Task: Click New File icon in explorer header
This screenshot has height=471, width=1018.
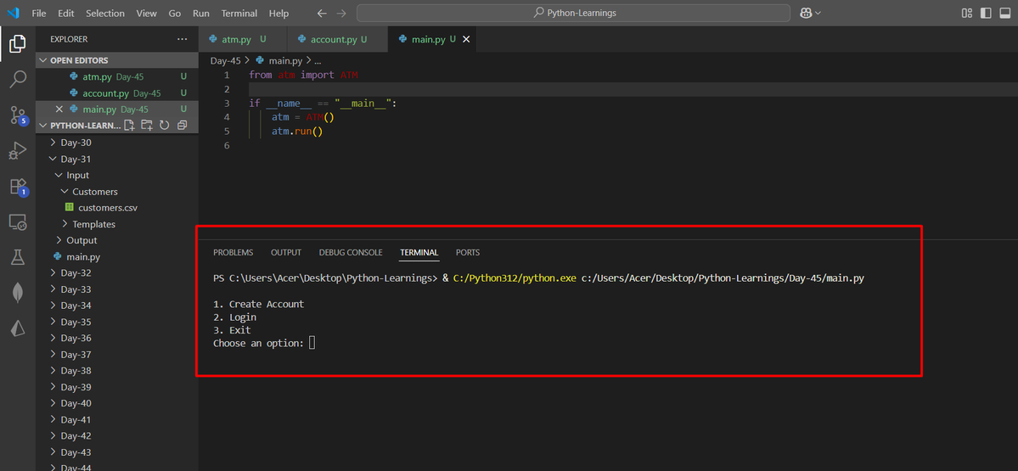Action: point(129,126)
